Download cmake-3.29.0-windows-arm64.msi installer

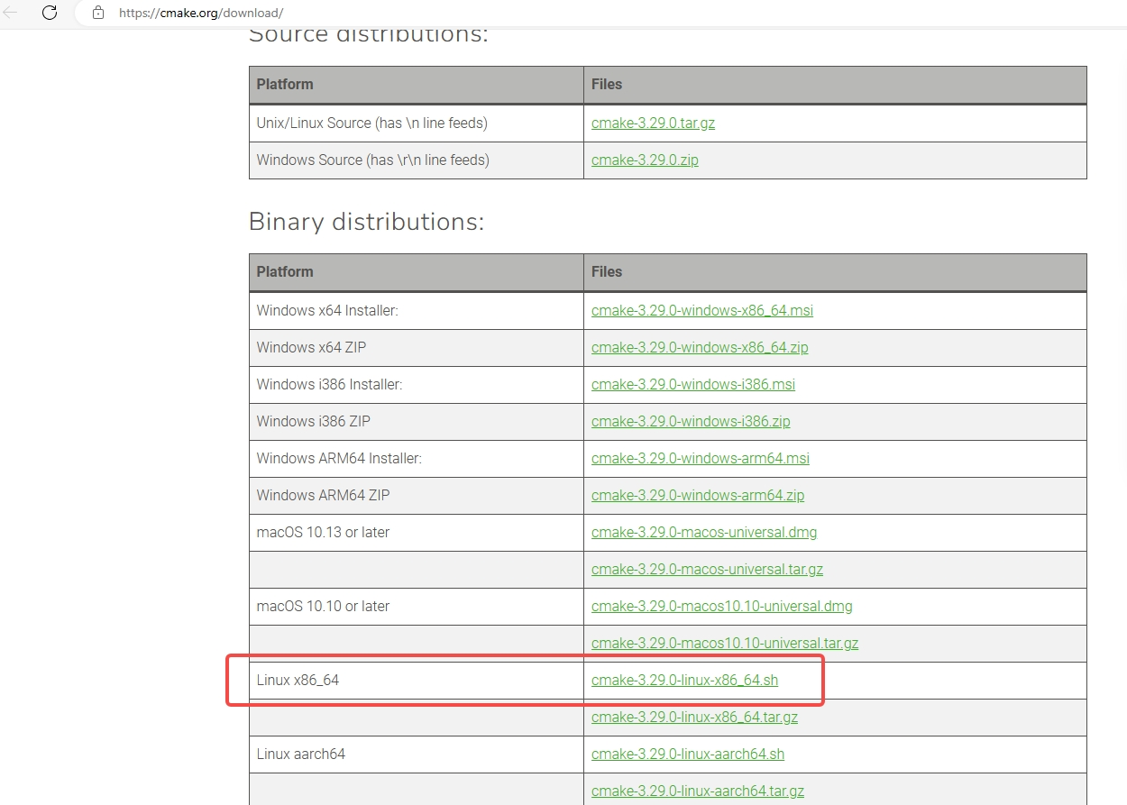[701, 458]
